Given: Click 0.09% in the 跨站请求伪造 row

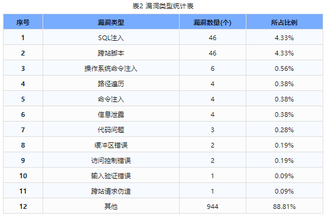Looking at the screenshot, I should (284, 191).
